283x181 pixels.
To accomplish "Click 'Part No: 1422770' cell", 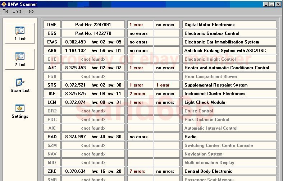I will (93, 33).
